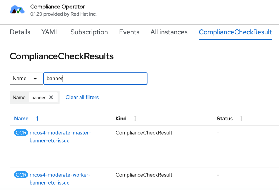Image resolution: width=279 pixels, height=190 pixels.
Task: Go to the Subscription tab
Action: pos(89,32)
